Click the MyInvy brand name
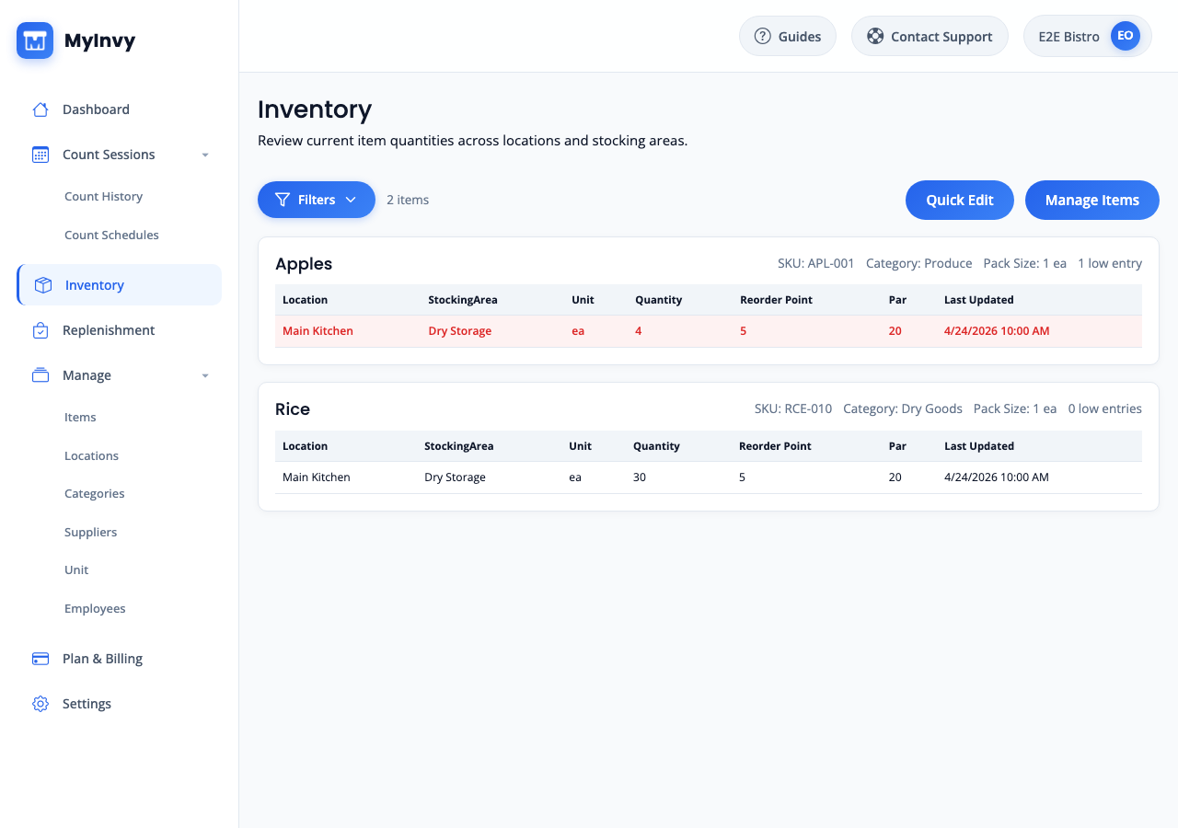1178x828 pixels. [99, 40]
